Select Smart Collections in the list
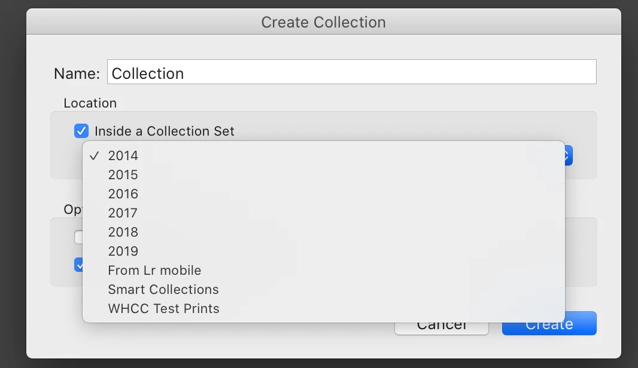 163,289
